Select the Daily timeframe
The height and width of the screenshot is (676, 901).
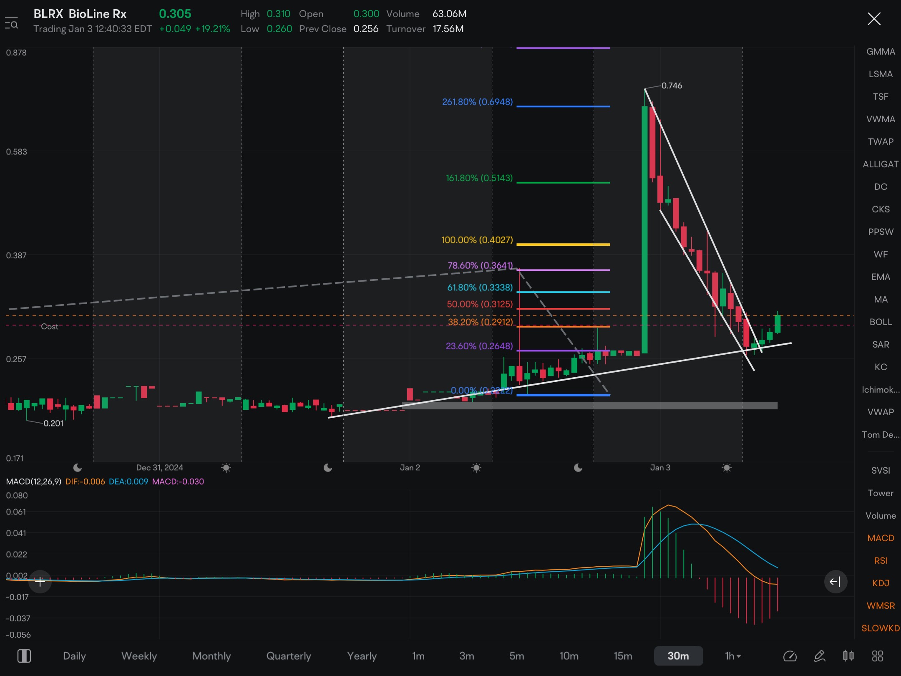point(74,656)
